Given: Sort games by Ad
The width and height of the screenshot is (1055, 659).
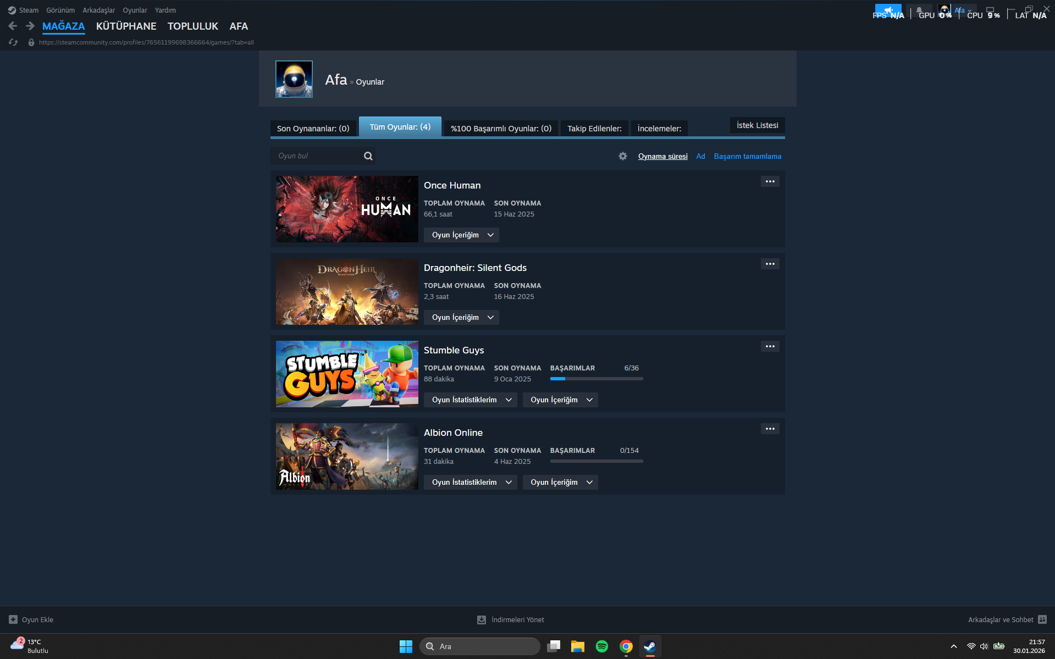Looking at the screenshot, I should coord(700,157).
